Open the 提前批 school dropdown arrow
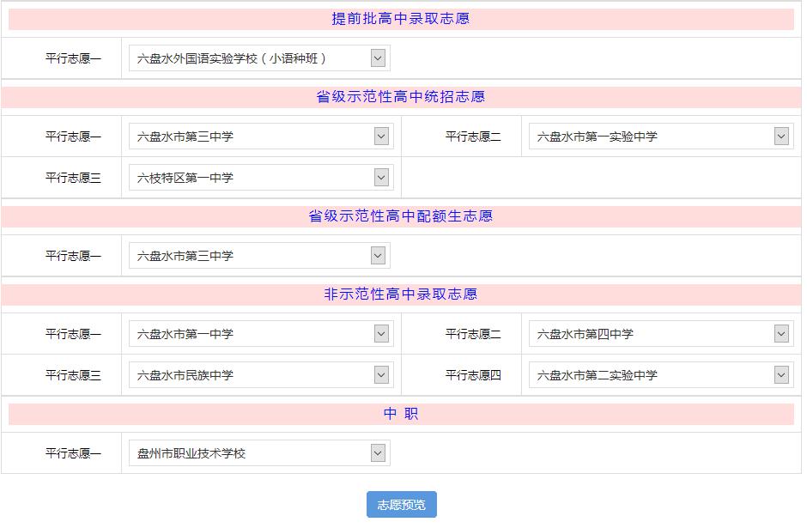This screenshot has height=528, width=807. point(378,58)
